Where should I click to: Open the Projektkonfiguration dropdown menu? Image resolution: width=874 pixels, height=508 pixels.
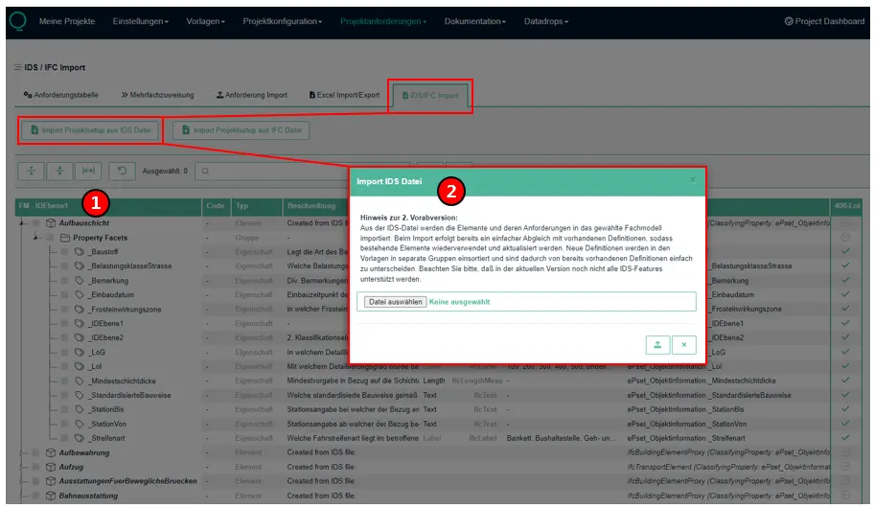[x=284, y=21]
